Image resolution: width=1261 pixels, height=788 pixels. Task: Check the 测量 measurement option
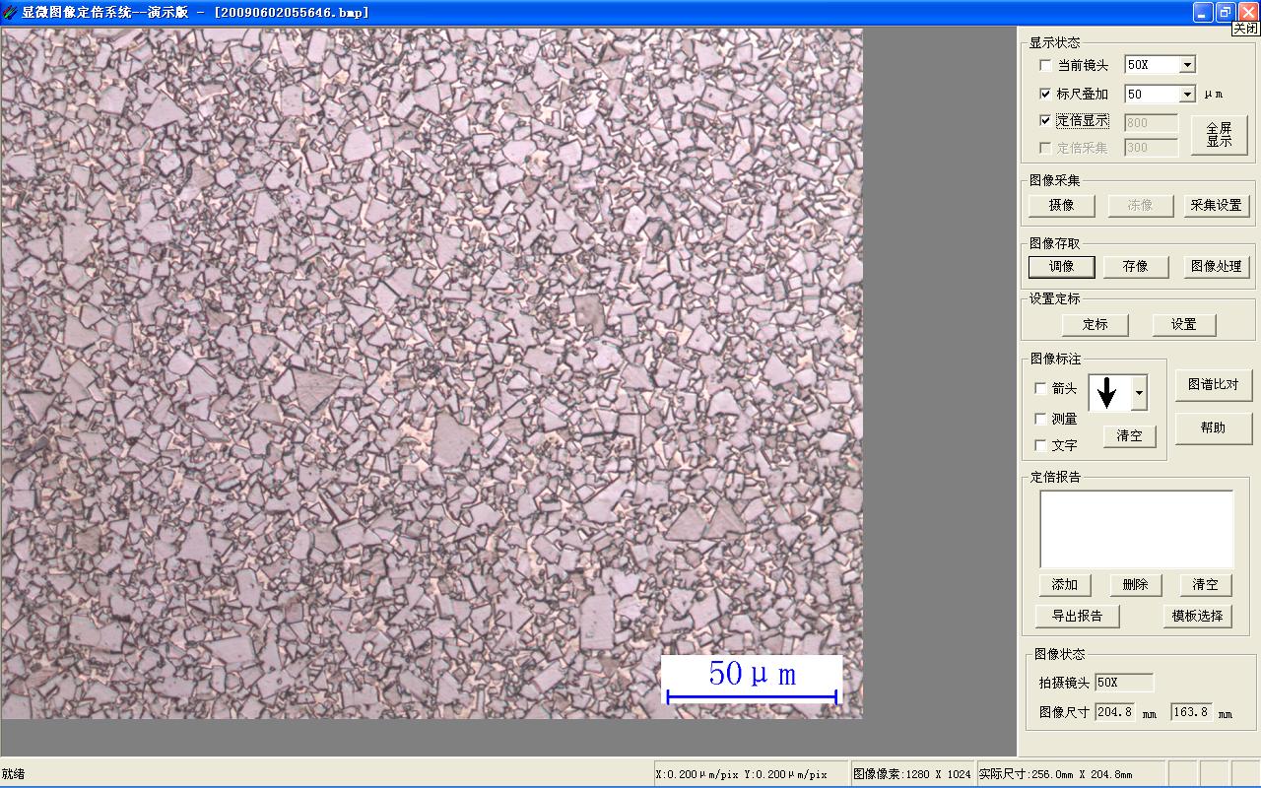coord(1041,419)
